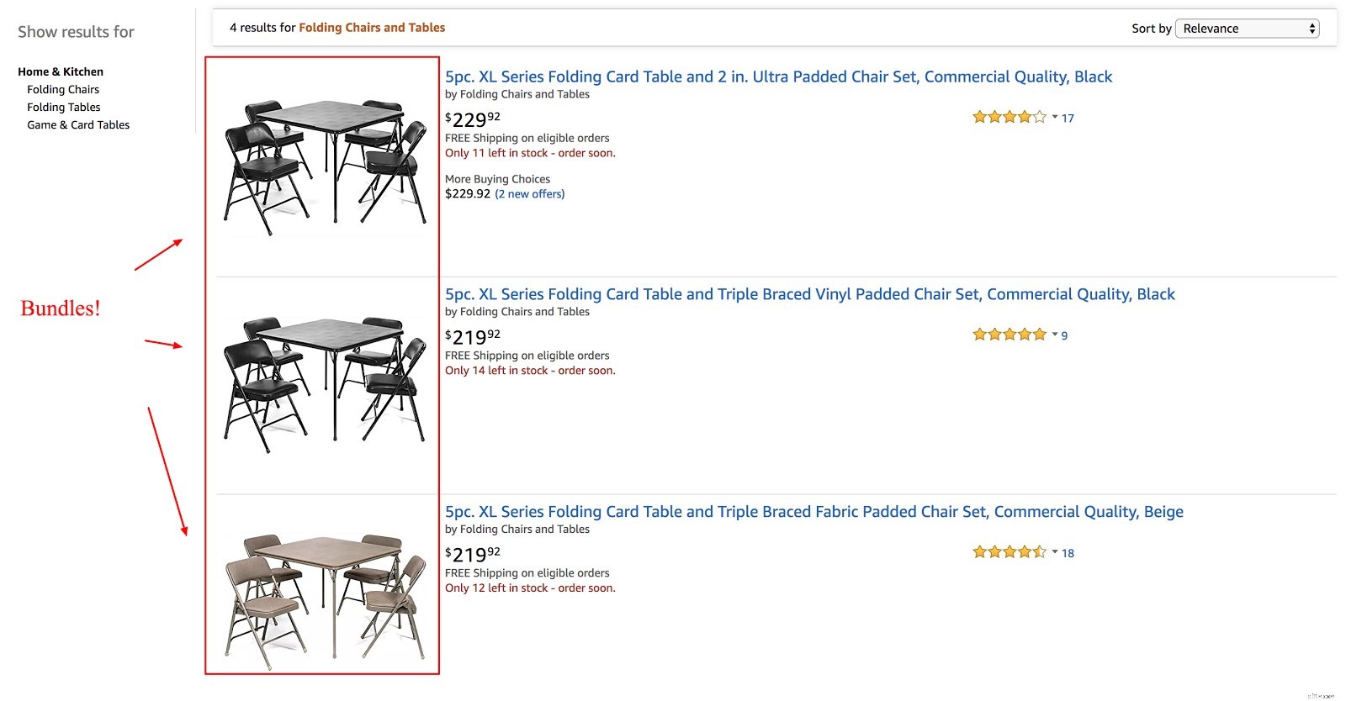Viewport: 1346px width, 701px height.
Task: Expand the rating breakdown beside the 4-star rating
Action: point(1054,118)
